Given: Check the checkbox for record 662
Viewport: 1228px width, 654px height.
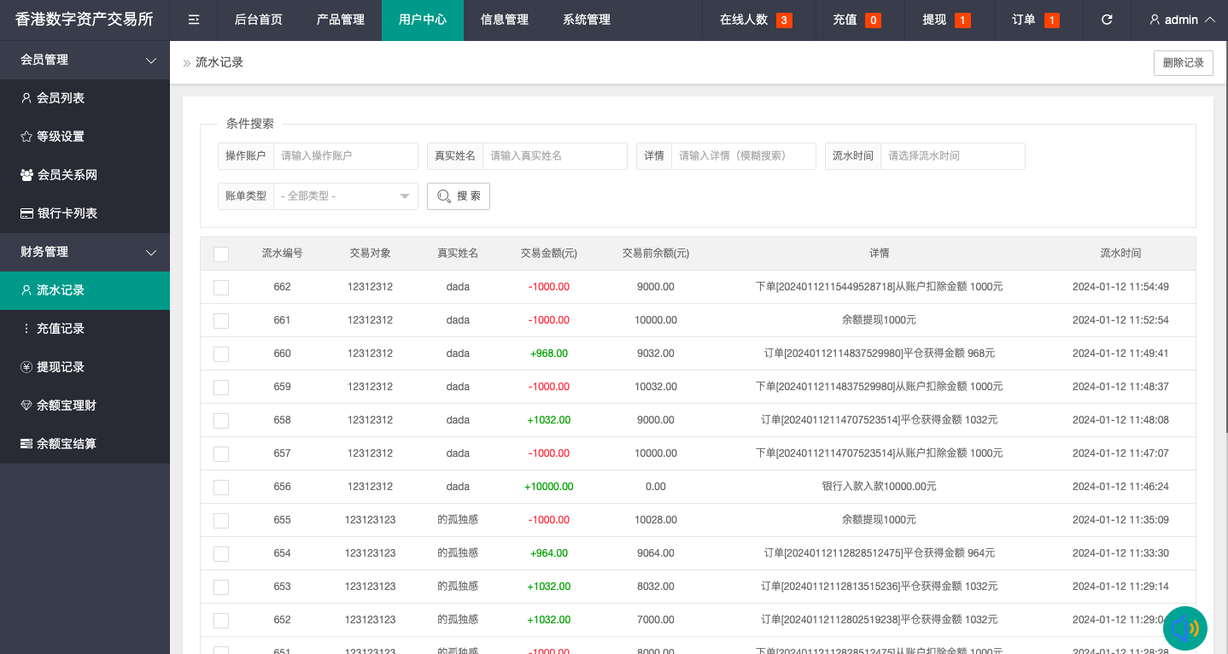Looking at the screenshot, I should pyautogui.click(x=221, y=287).
